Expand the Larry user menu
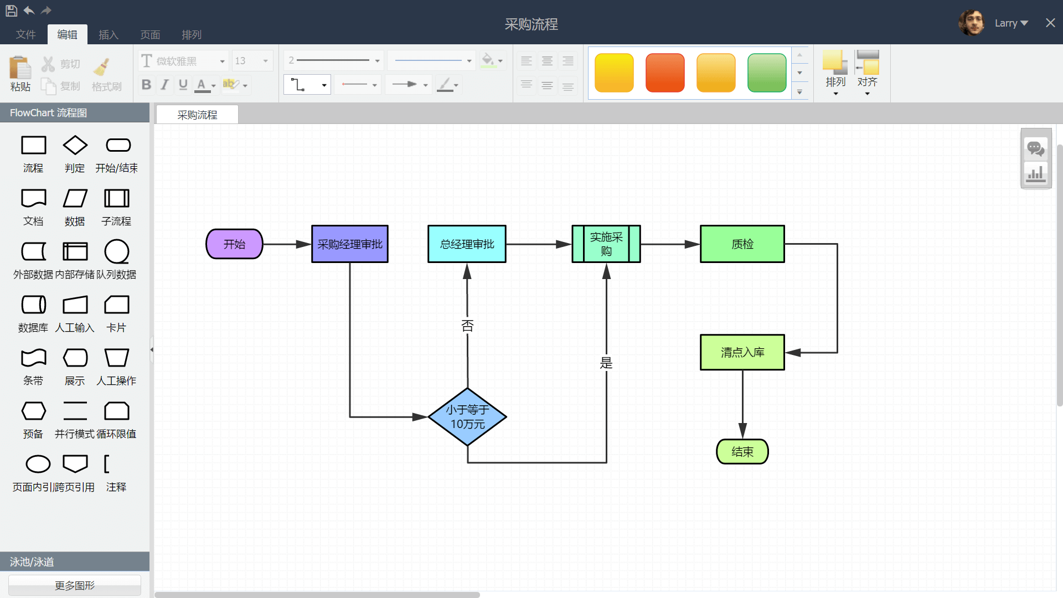Viewport: 1063px width, 598px height. coord(1011,23)
